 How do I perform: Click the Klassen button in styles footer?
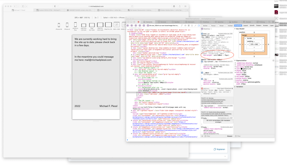(x=230, y=136)
